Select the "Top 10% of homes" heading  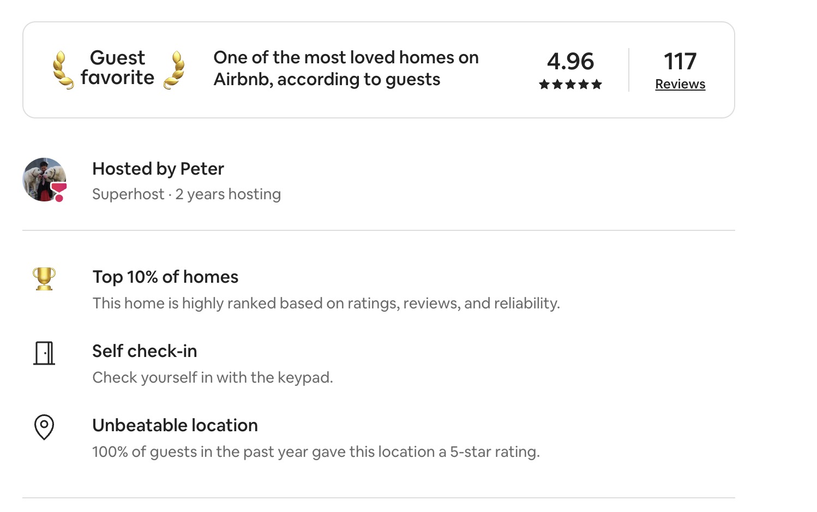click(x=165, y=277)
